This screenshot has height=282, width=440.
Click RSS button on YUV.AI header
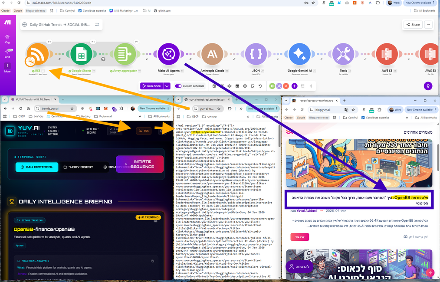[144, 131]
